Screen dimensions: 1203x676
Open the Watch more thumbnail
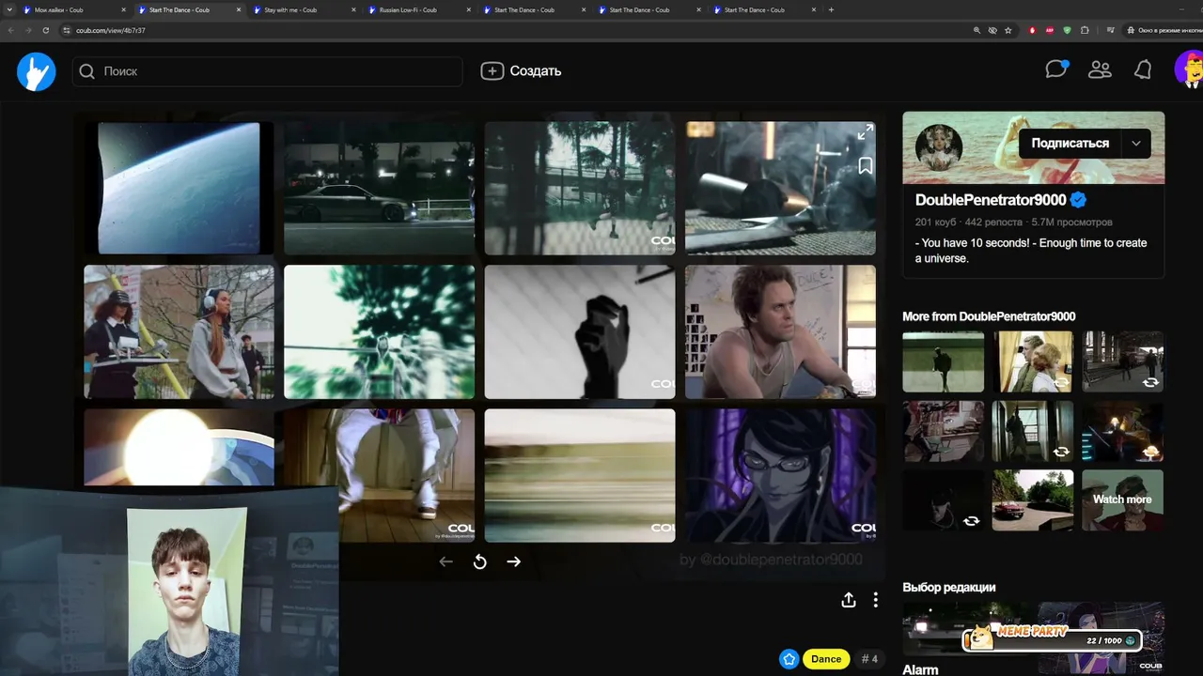(x=1122, y=499)
